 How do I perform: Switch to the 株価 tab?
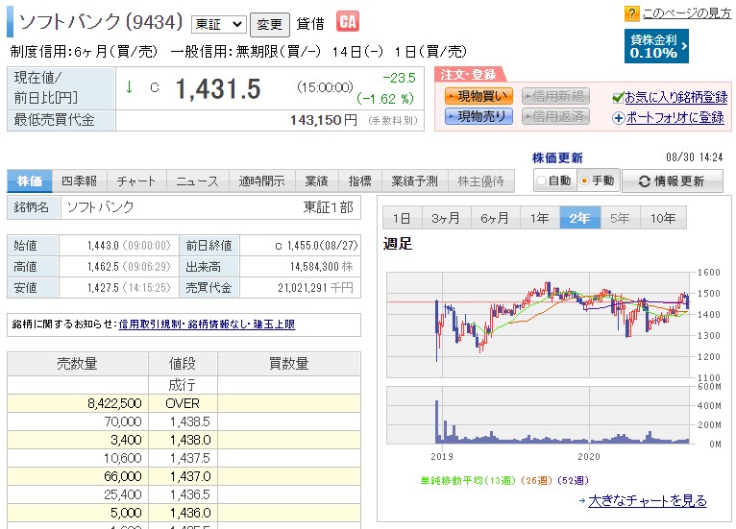tap(30, 181)
